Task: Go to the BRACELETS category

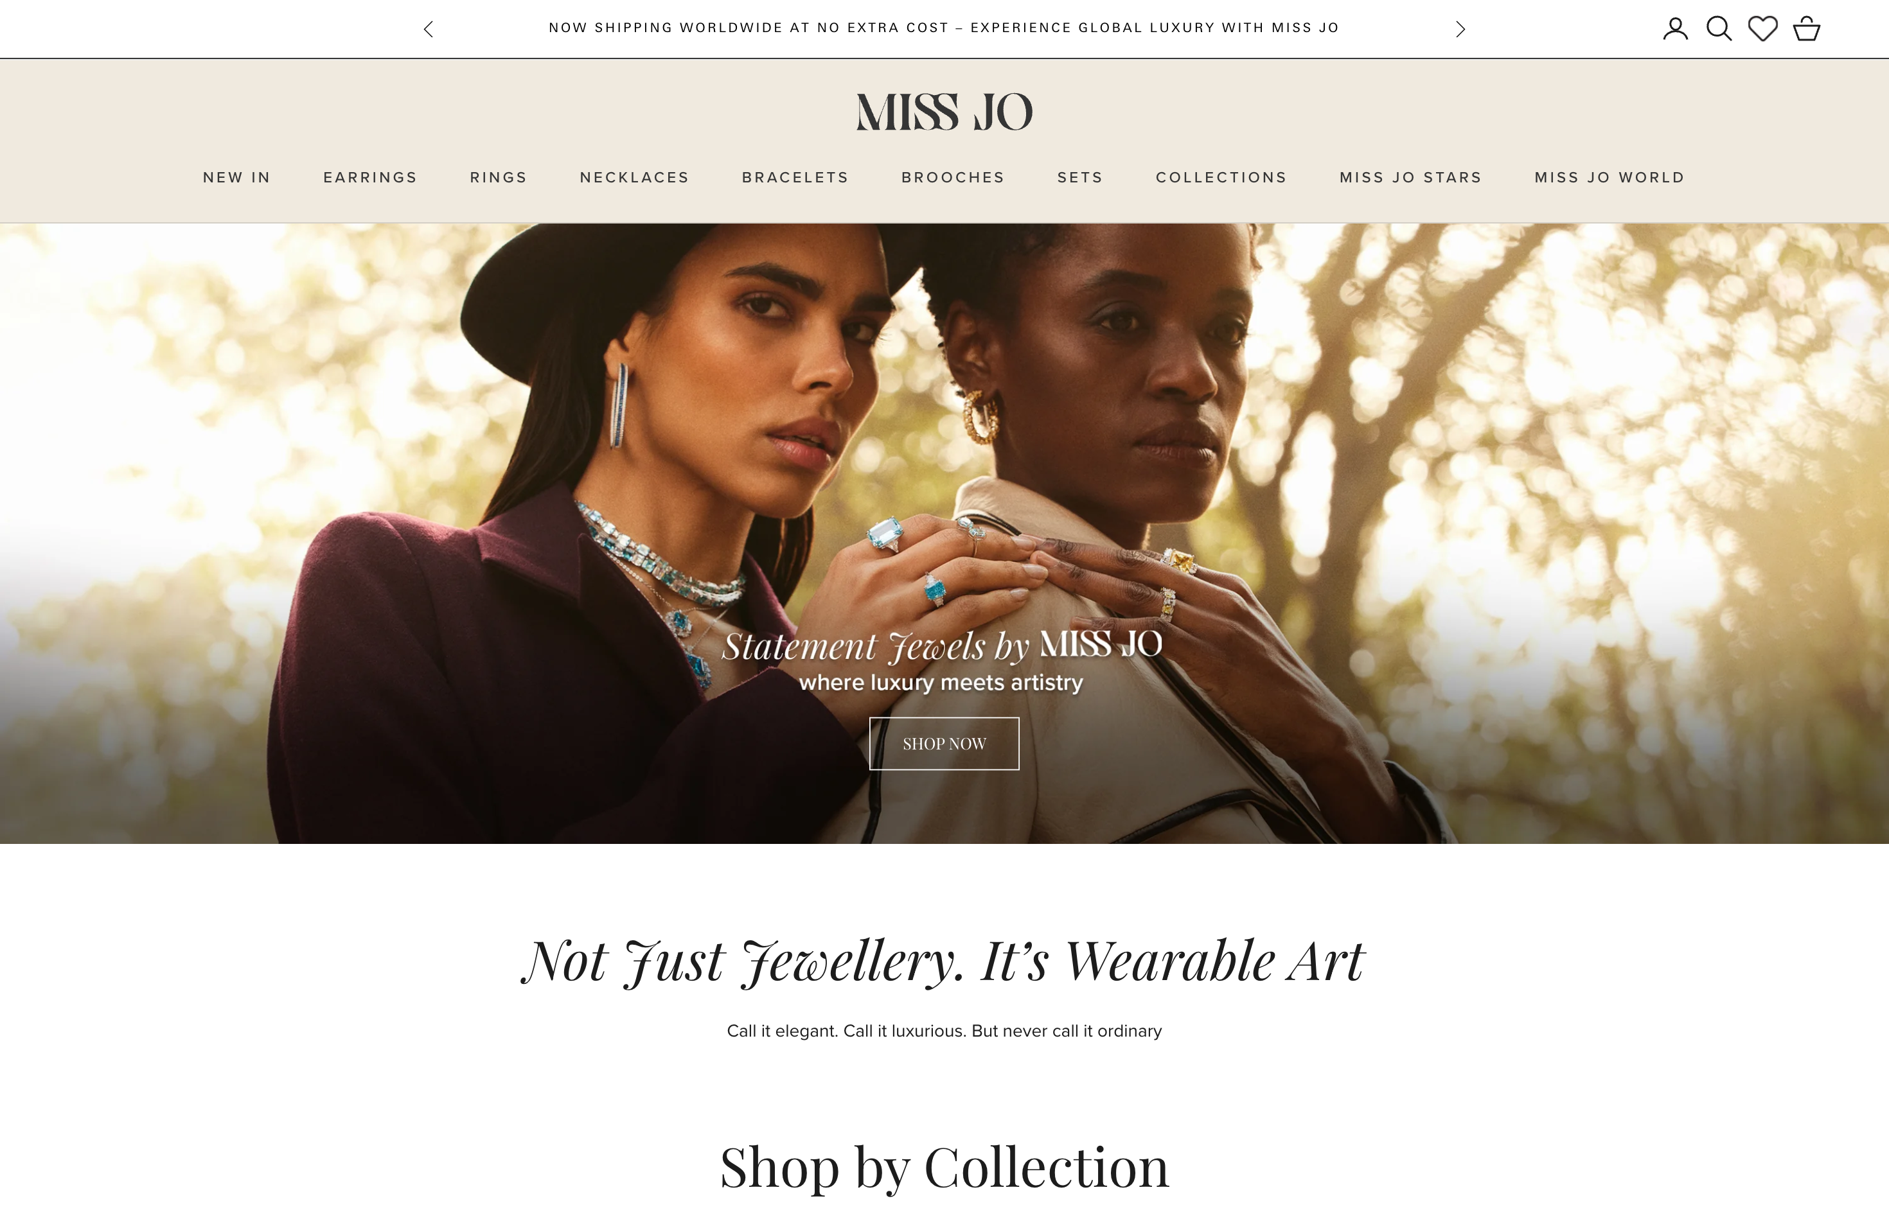Action: coord(795,178)
